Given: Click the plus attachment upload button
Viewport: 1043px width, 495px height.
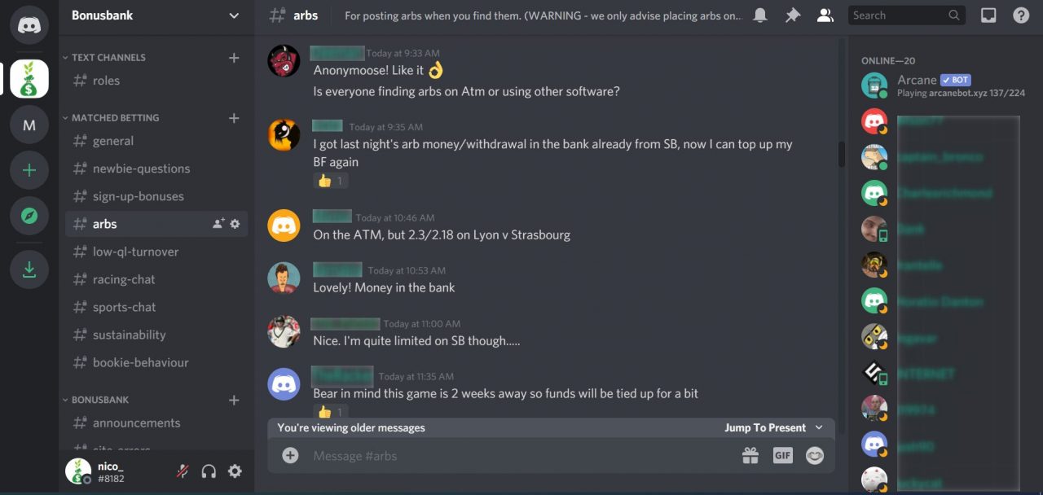Looking at the screenshot, I should click(290, 455).
